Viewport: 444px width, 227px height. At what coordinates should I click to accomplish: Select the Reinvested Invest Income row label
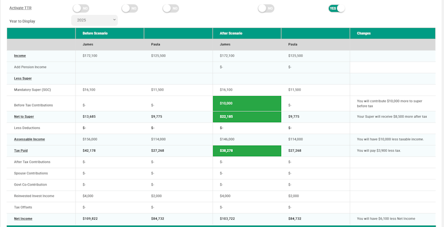point(34,196)
